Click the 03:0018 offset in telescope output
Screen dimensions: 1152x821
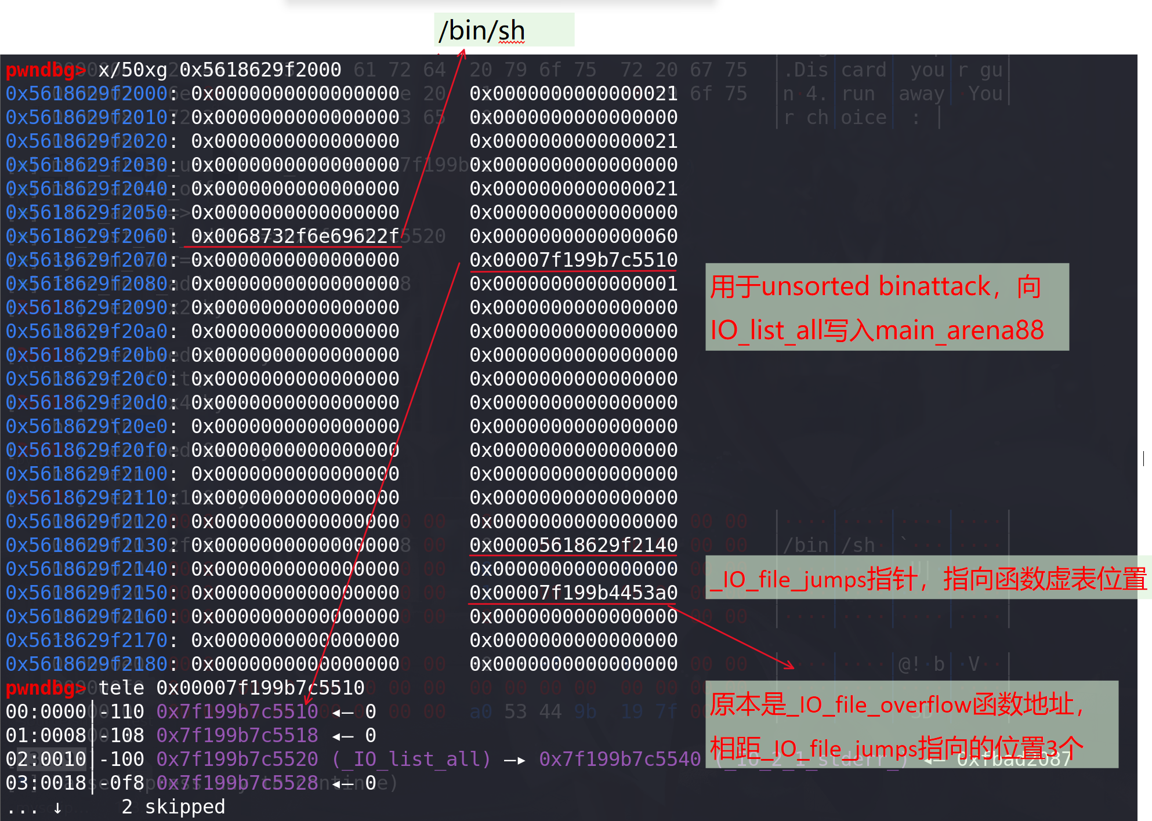coord(46,783)
